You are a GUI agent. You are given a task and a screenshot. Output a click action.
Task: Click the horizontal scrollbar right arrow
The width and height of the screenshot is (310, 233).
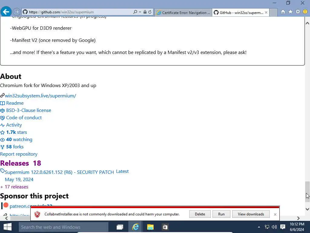(298, 218)
